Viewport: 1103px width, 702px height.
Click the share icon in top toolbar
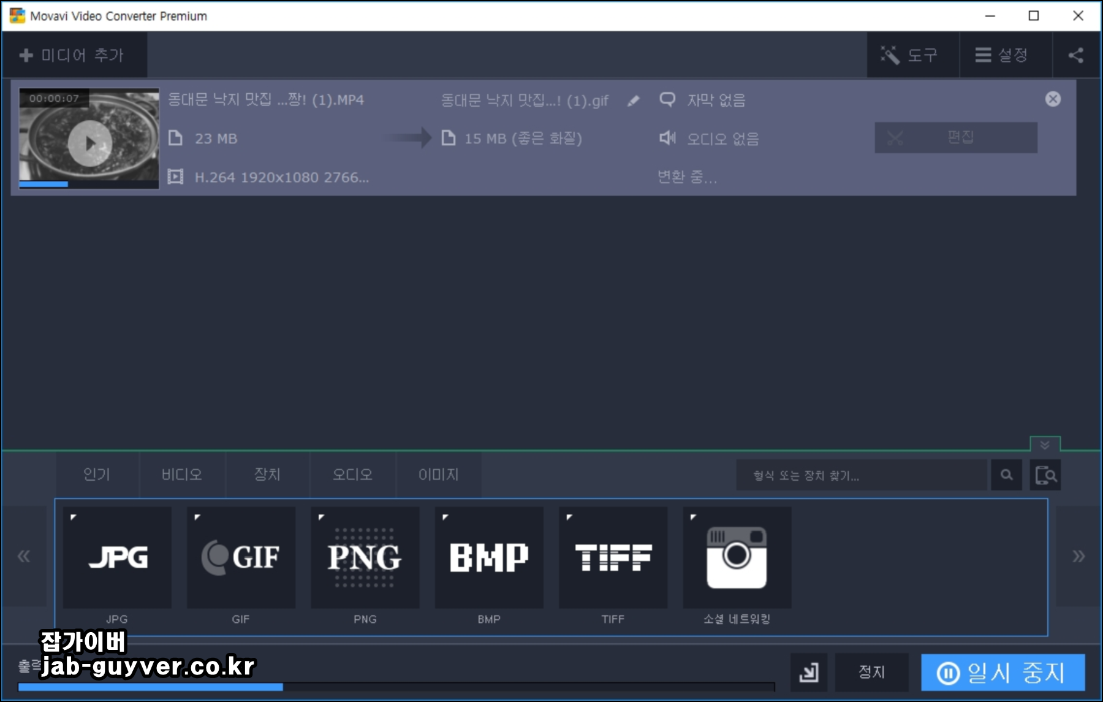[1076, 55]
